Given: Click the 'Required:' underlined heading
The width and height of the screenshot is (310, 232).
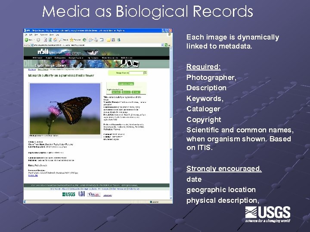Looking at the screenshot, I should point(204,67).
